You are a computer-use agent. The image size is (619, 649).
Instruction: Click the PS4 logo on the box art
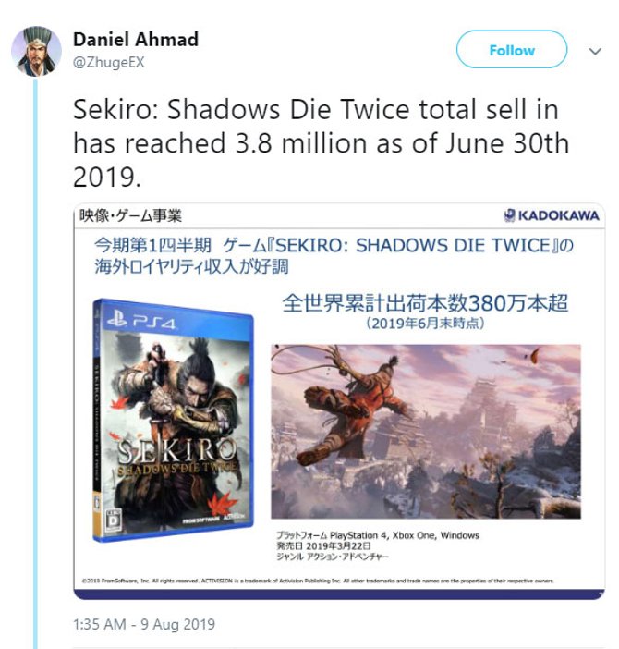141,321
